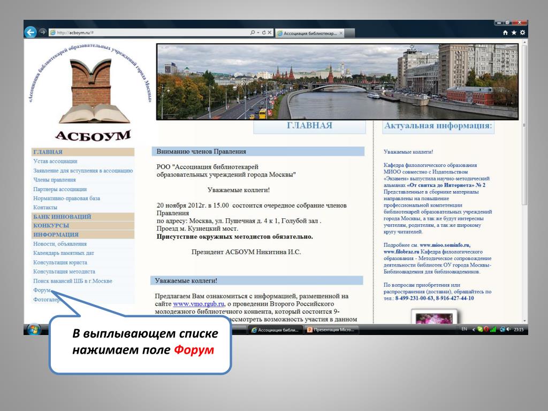
Task: Open Нормативно-правовая база link
Action: tap(66, 198)
